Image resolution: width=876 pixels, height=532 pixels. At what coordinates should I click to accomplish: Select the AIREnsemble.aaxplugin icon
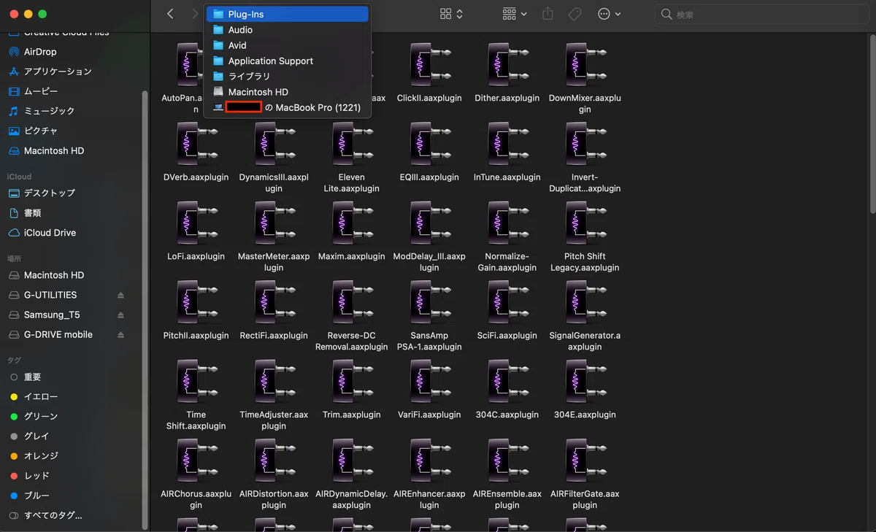coord(507,461)
